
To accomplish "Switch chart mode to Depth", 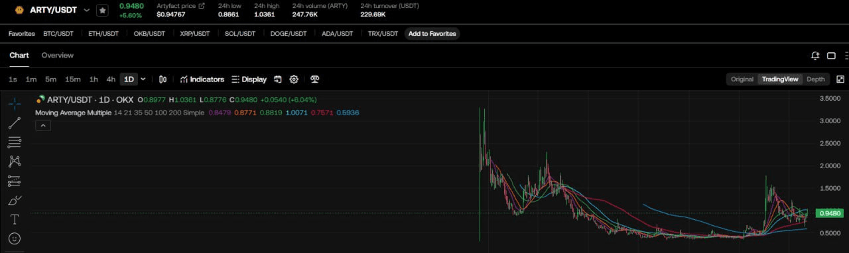I will click(x=815, y=79).
